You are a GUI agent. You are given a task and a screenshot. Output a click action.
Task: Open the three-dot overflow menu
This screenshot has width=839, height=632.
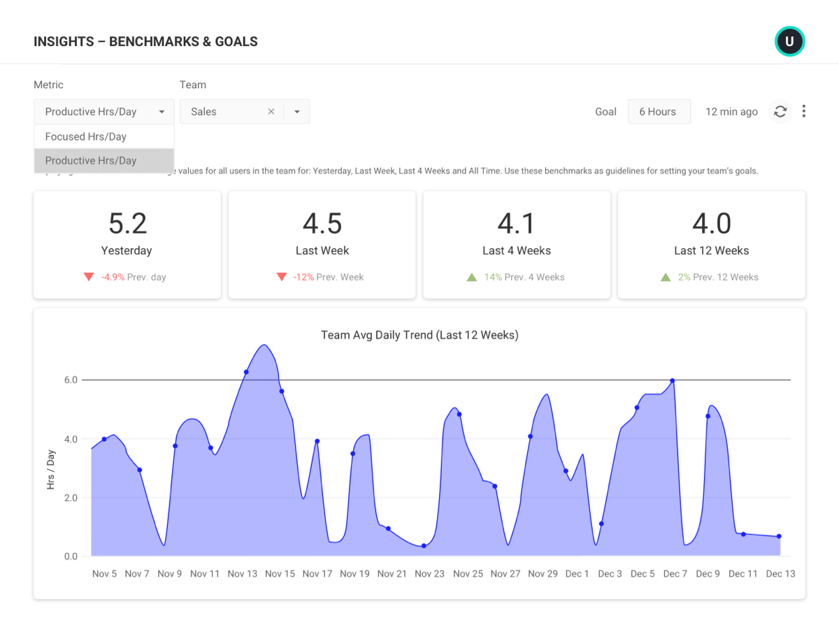coord(803,111)
